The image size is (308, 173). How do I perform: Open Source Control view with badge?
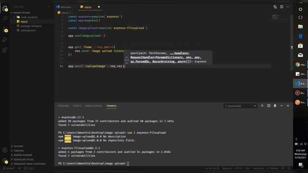[x=5, y=29]
